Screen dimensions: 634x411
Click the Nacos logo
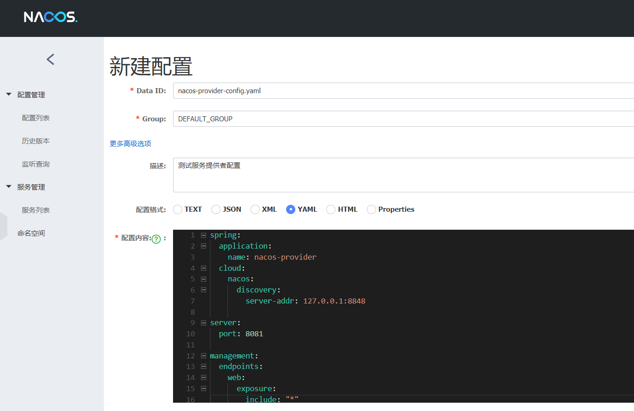pyautogui.click(x=50, y=17)
